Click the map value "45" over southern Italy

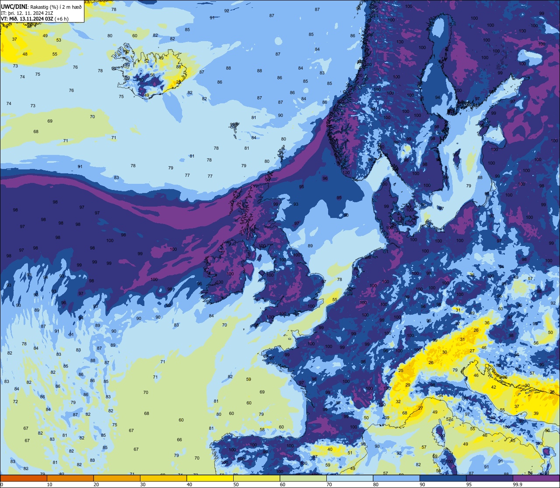click(513, 441)
